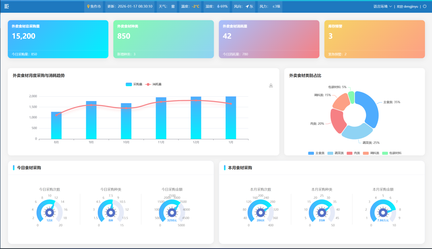432x249 pixels.
Task: Open the 语言环境 language dropdown
Action: [x=380, y=6]
